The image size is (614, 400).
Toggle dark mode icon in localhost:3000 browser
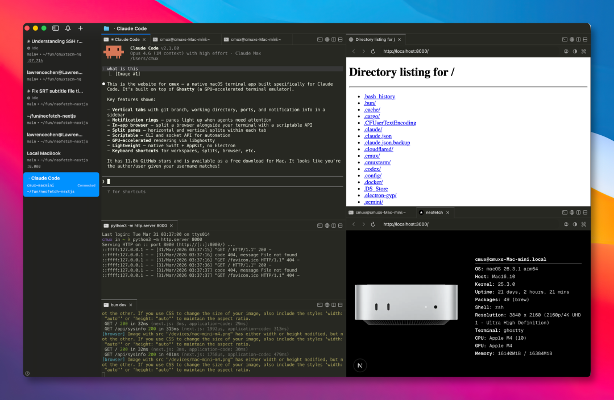pos(575,224)
